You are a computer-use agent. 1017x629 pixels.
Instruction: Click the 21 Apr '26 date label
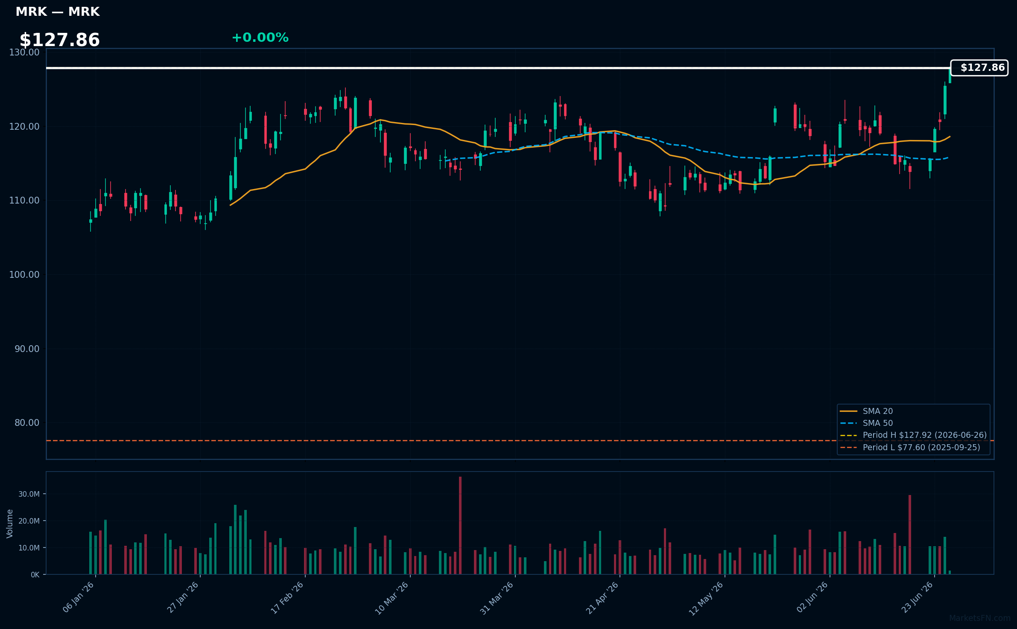(x=602, y=597)
